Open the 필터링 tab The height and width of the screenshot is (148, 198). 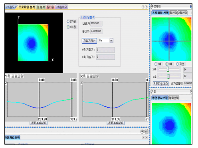(x=50, y=7)
